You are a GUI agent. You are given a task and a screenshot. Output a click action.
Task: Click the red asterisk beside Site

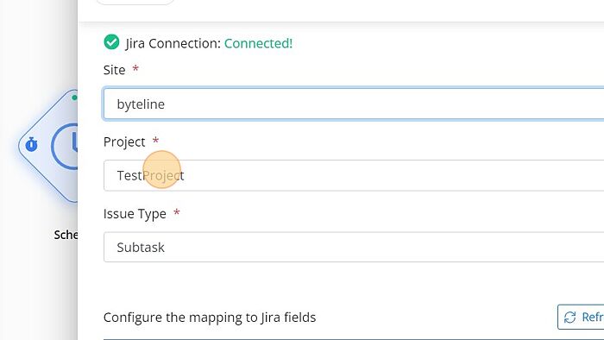pos(135,69)
